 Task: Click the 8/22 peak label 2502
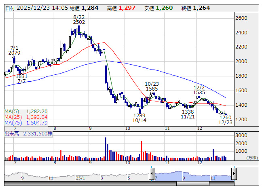(79, 22)
